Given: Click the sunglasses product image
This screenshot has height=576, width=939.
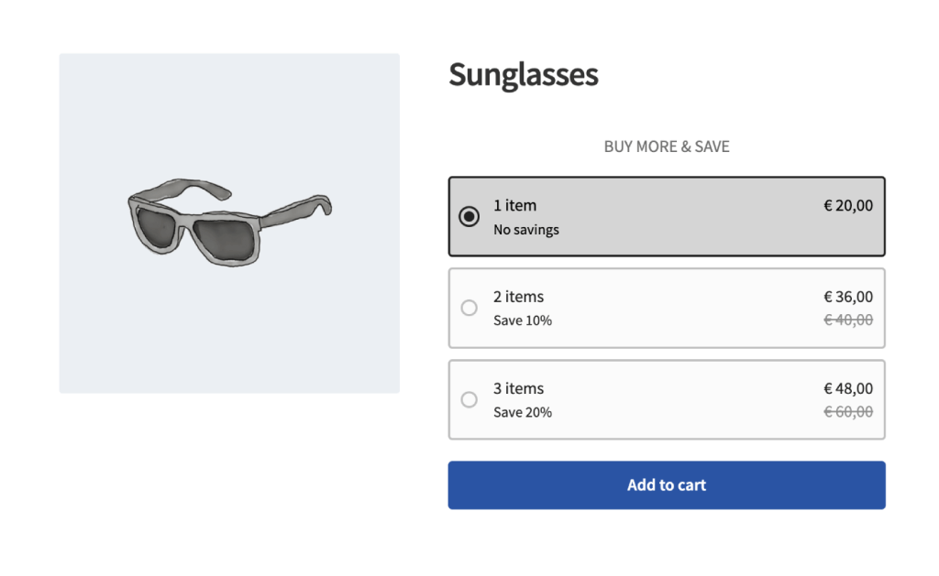Looking at the screenshot, I should tap(229, 223).
